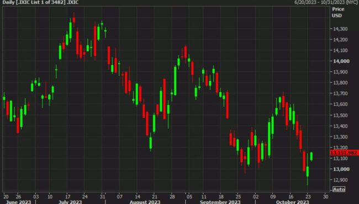Click the Auto scale button
359x204 pixels.
pos(339,189)
